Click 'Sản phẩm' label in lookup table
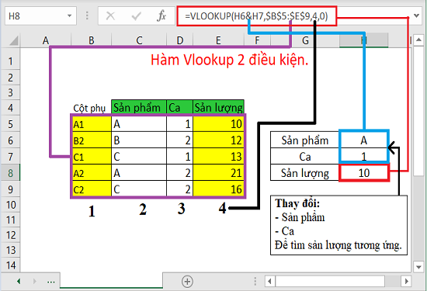The height and width of the screenshot is (291, 427). (305, 140)
